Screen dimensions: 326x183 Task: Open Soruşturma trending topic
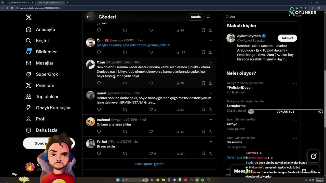(236, 106)
